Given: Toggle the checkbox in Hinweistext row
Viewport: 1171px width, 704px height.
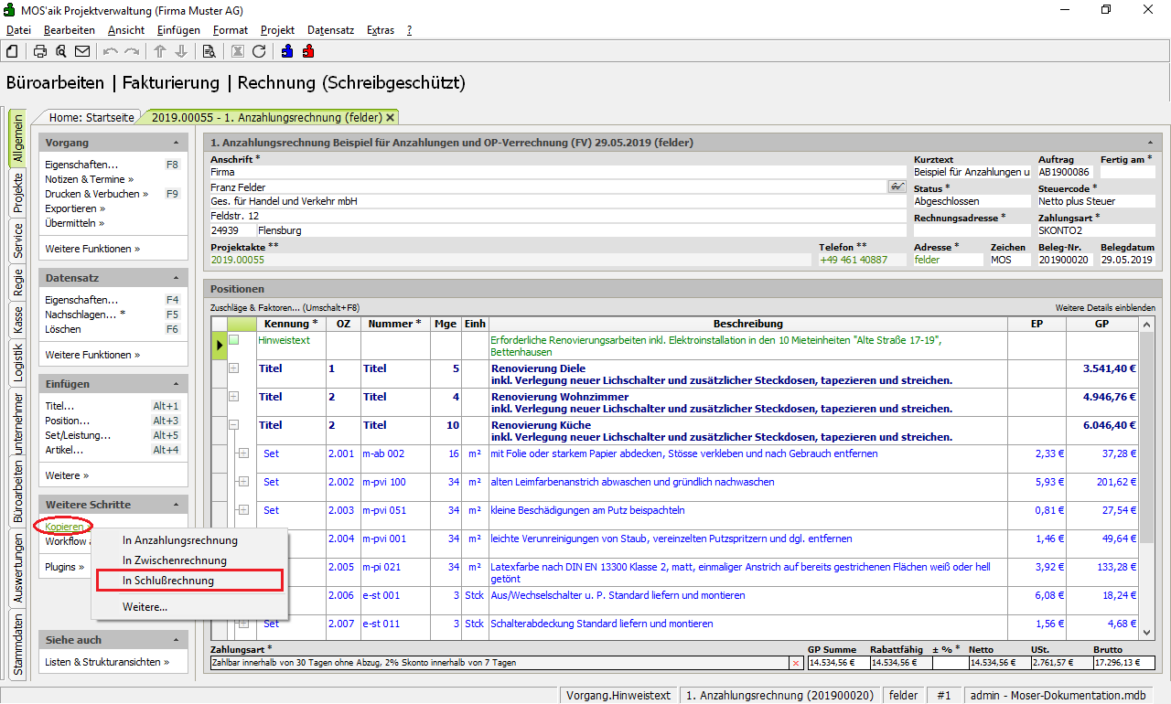Looking at the screenshot, I should click(234, 340).
